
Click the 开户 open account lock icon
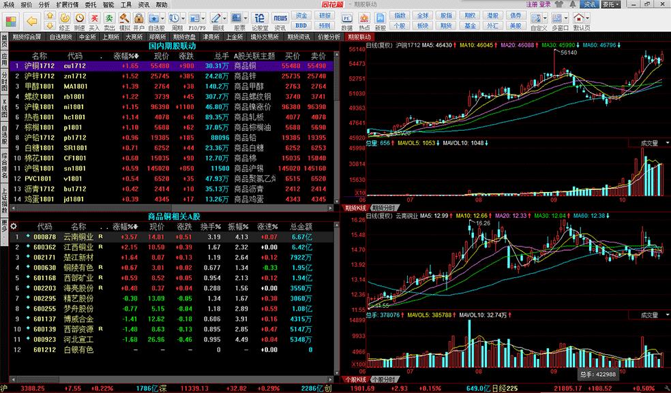point(138,21)
